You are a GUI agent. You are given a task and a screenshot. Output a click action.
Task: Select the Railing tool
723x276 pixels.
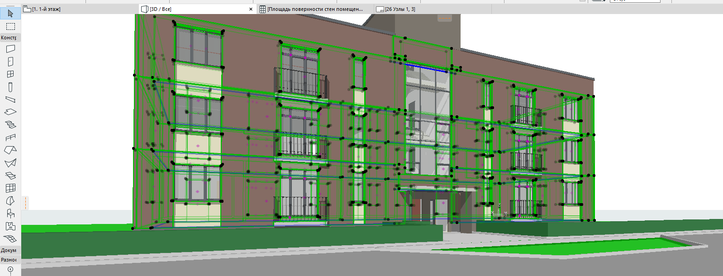tap(10, 137)
